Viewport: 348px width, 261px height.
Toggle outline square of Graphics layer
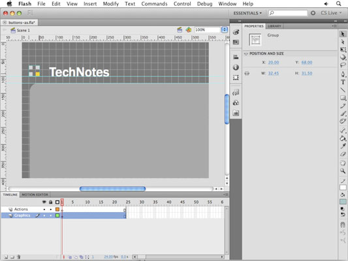tap(57, 215)
